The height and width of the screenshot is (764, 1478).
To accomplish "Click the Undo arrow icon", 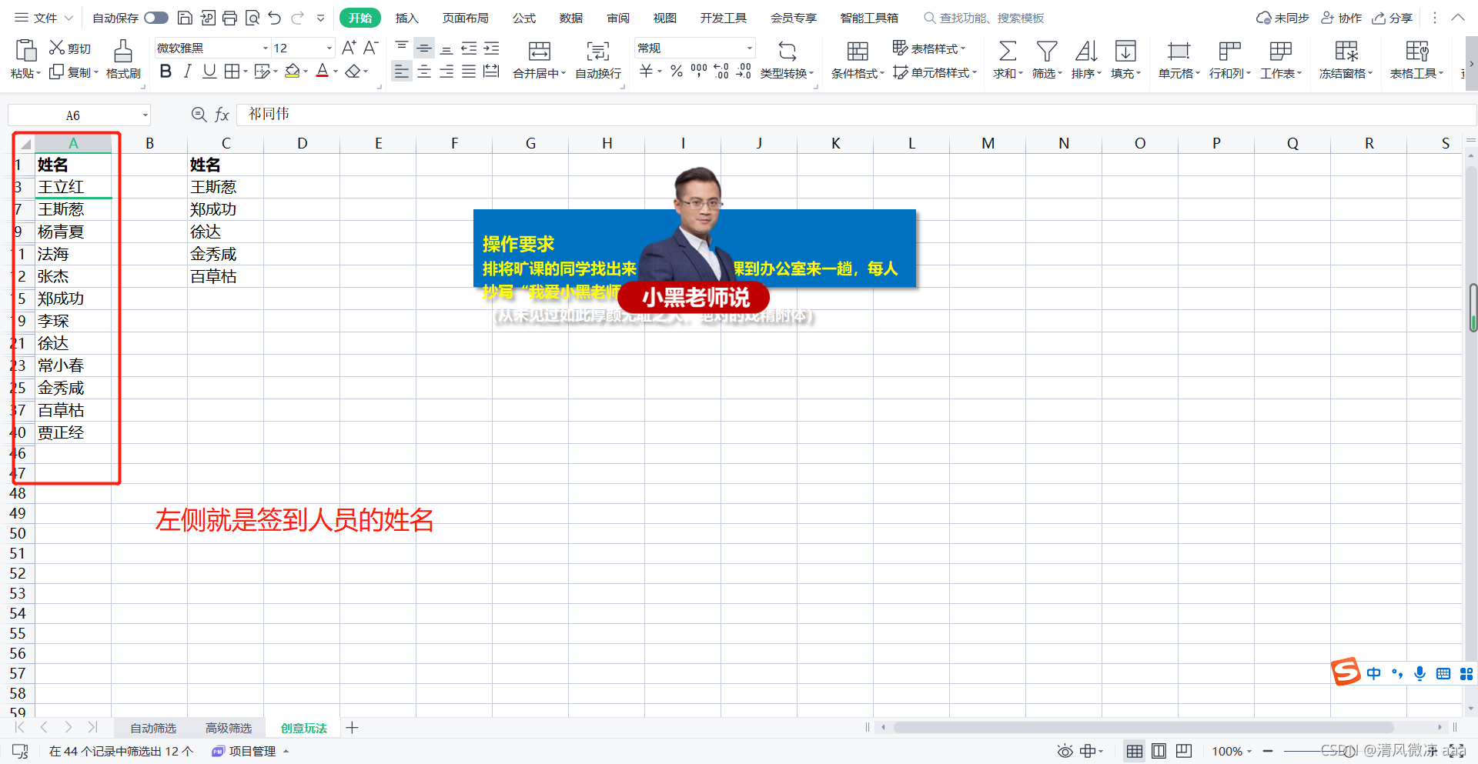I will click(x=275, y=18).
